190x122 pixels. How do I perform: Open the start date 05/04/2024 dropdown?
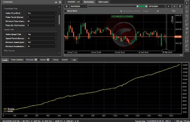[79, 6]
